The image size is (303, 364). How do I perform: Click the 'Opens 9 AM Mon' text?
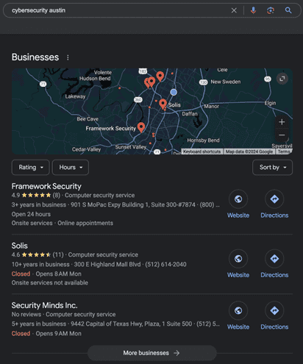pos(59,334)
